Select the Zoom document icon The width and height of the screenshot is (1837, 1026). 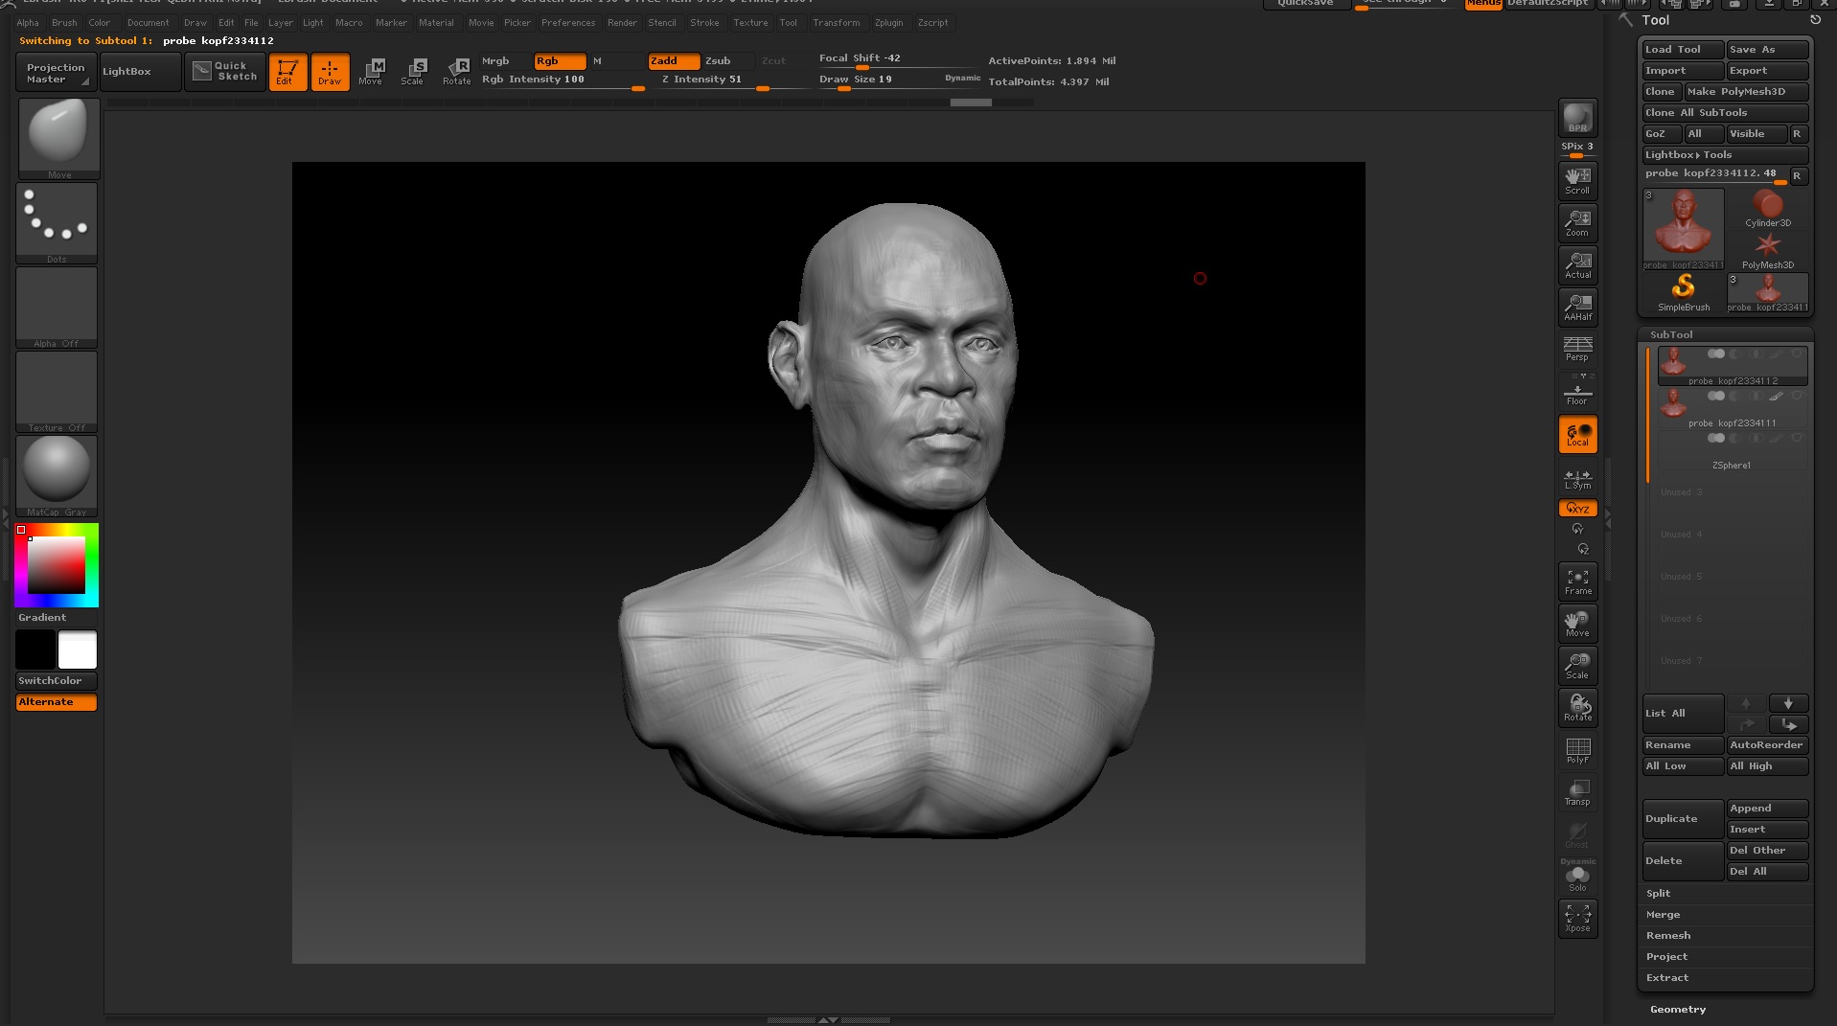click(x=1577, y=223)
